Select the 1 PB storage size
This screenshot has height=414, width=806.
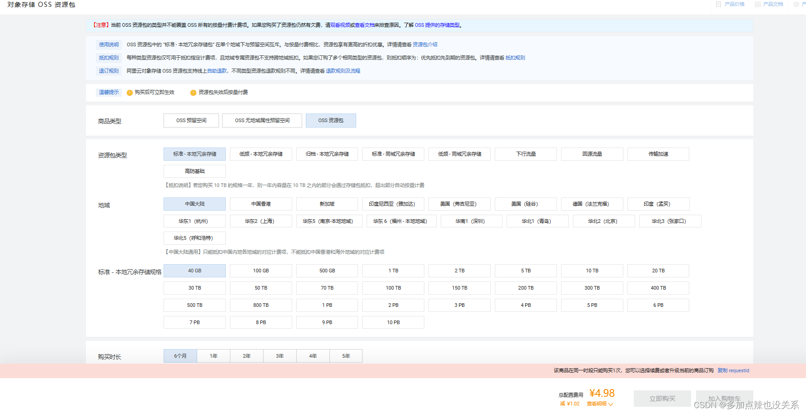tap(327, 305)
